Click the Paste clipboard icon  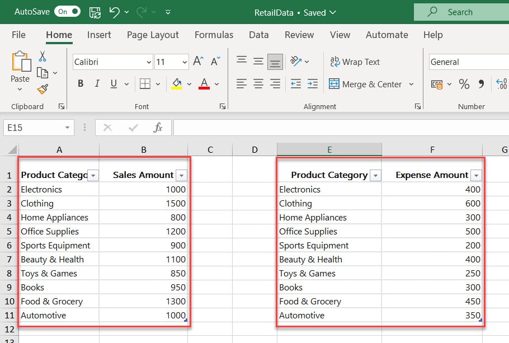coord(21,62)
